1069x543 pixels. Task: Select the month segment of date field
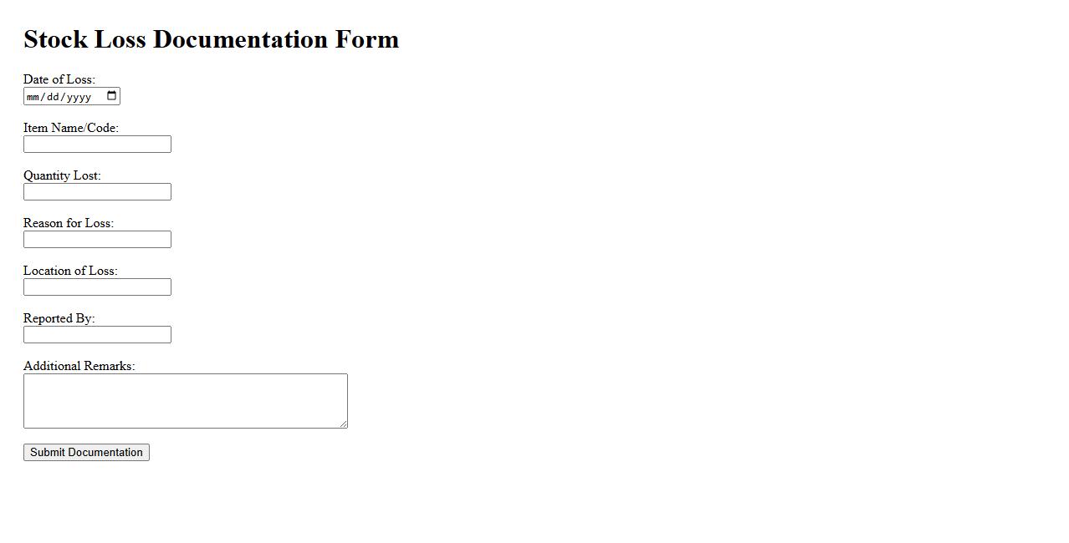[33, 97]
